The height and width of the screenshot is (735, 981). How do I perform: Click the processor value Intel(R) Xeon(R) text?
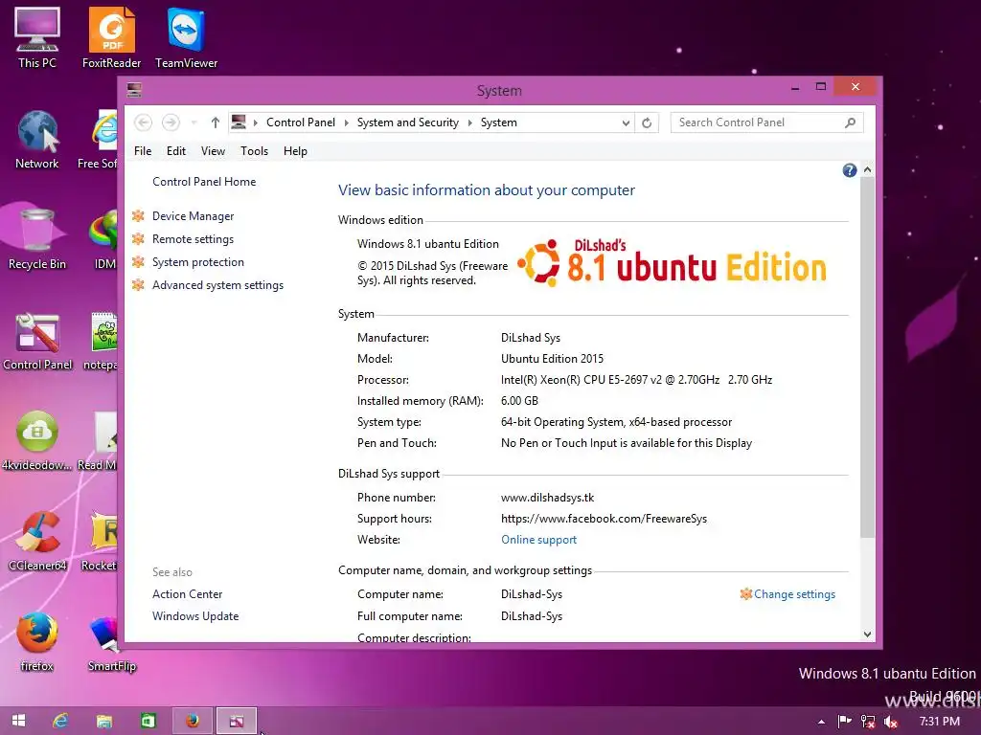(636, 380)
